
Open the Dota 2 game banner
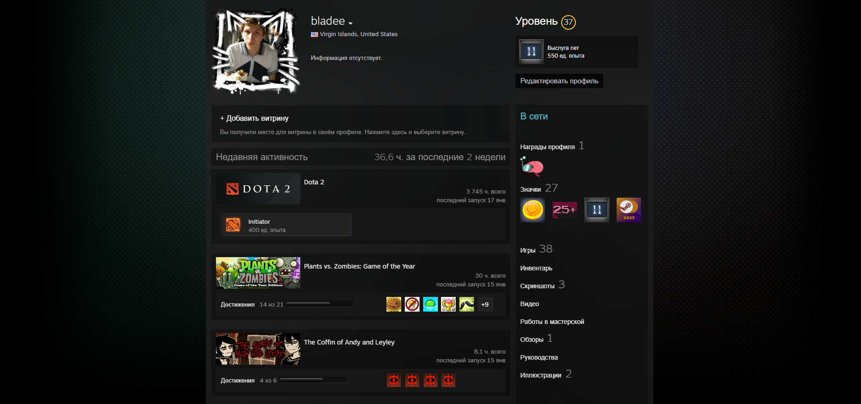(x=258, y=189)
